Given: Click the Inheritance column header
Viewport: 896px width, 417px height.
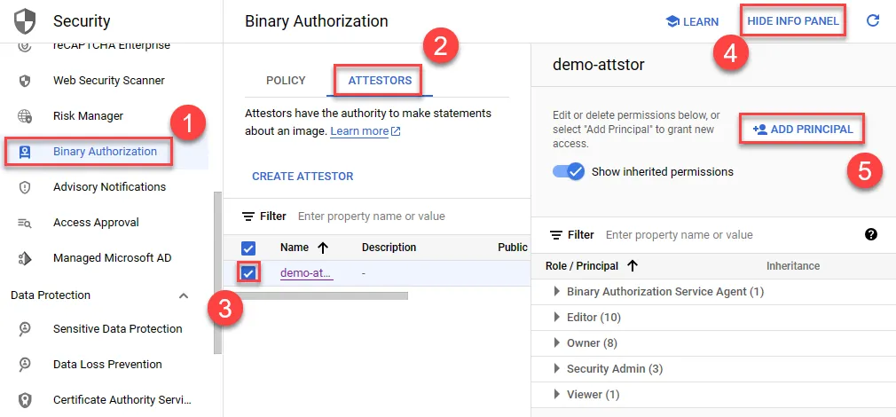Looking at the screenshot, I should click(793, 265).
